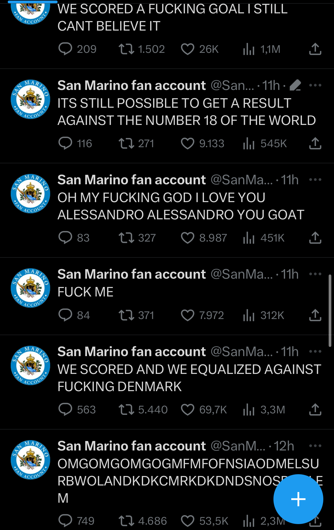Open @SanM handle on 12h tweet
This screenshot has height=530, width=334.
238,446
